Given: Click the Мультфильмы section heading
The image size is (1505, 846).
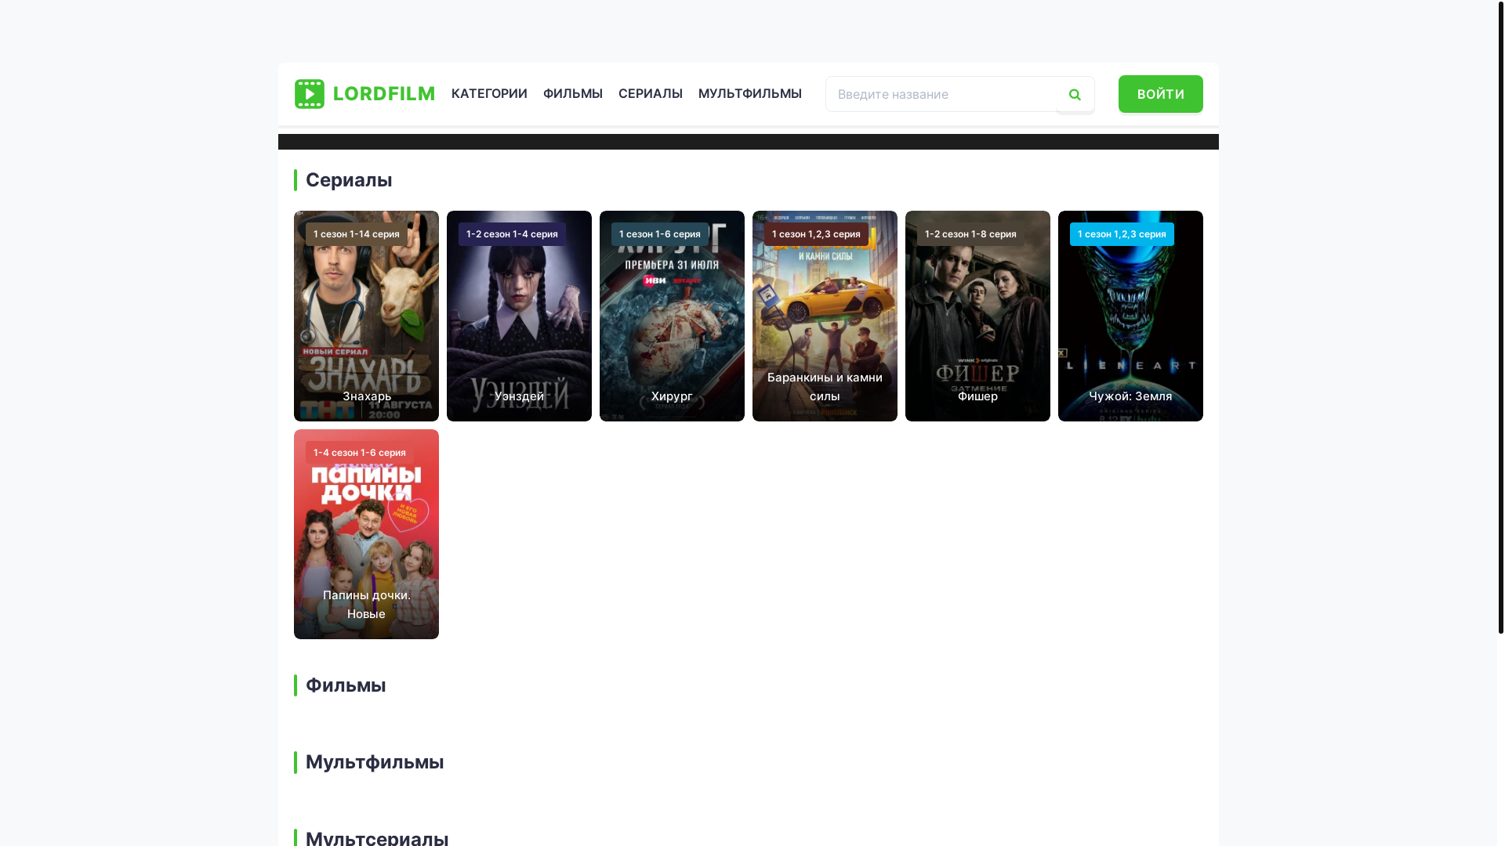Looking at the screenshot, I should (x=375, y=762).
